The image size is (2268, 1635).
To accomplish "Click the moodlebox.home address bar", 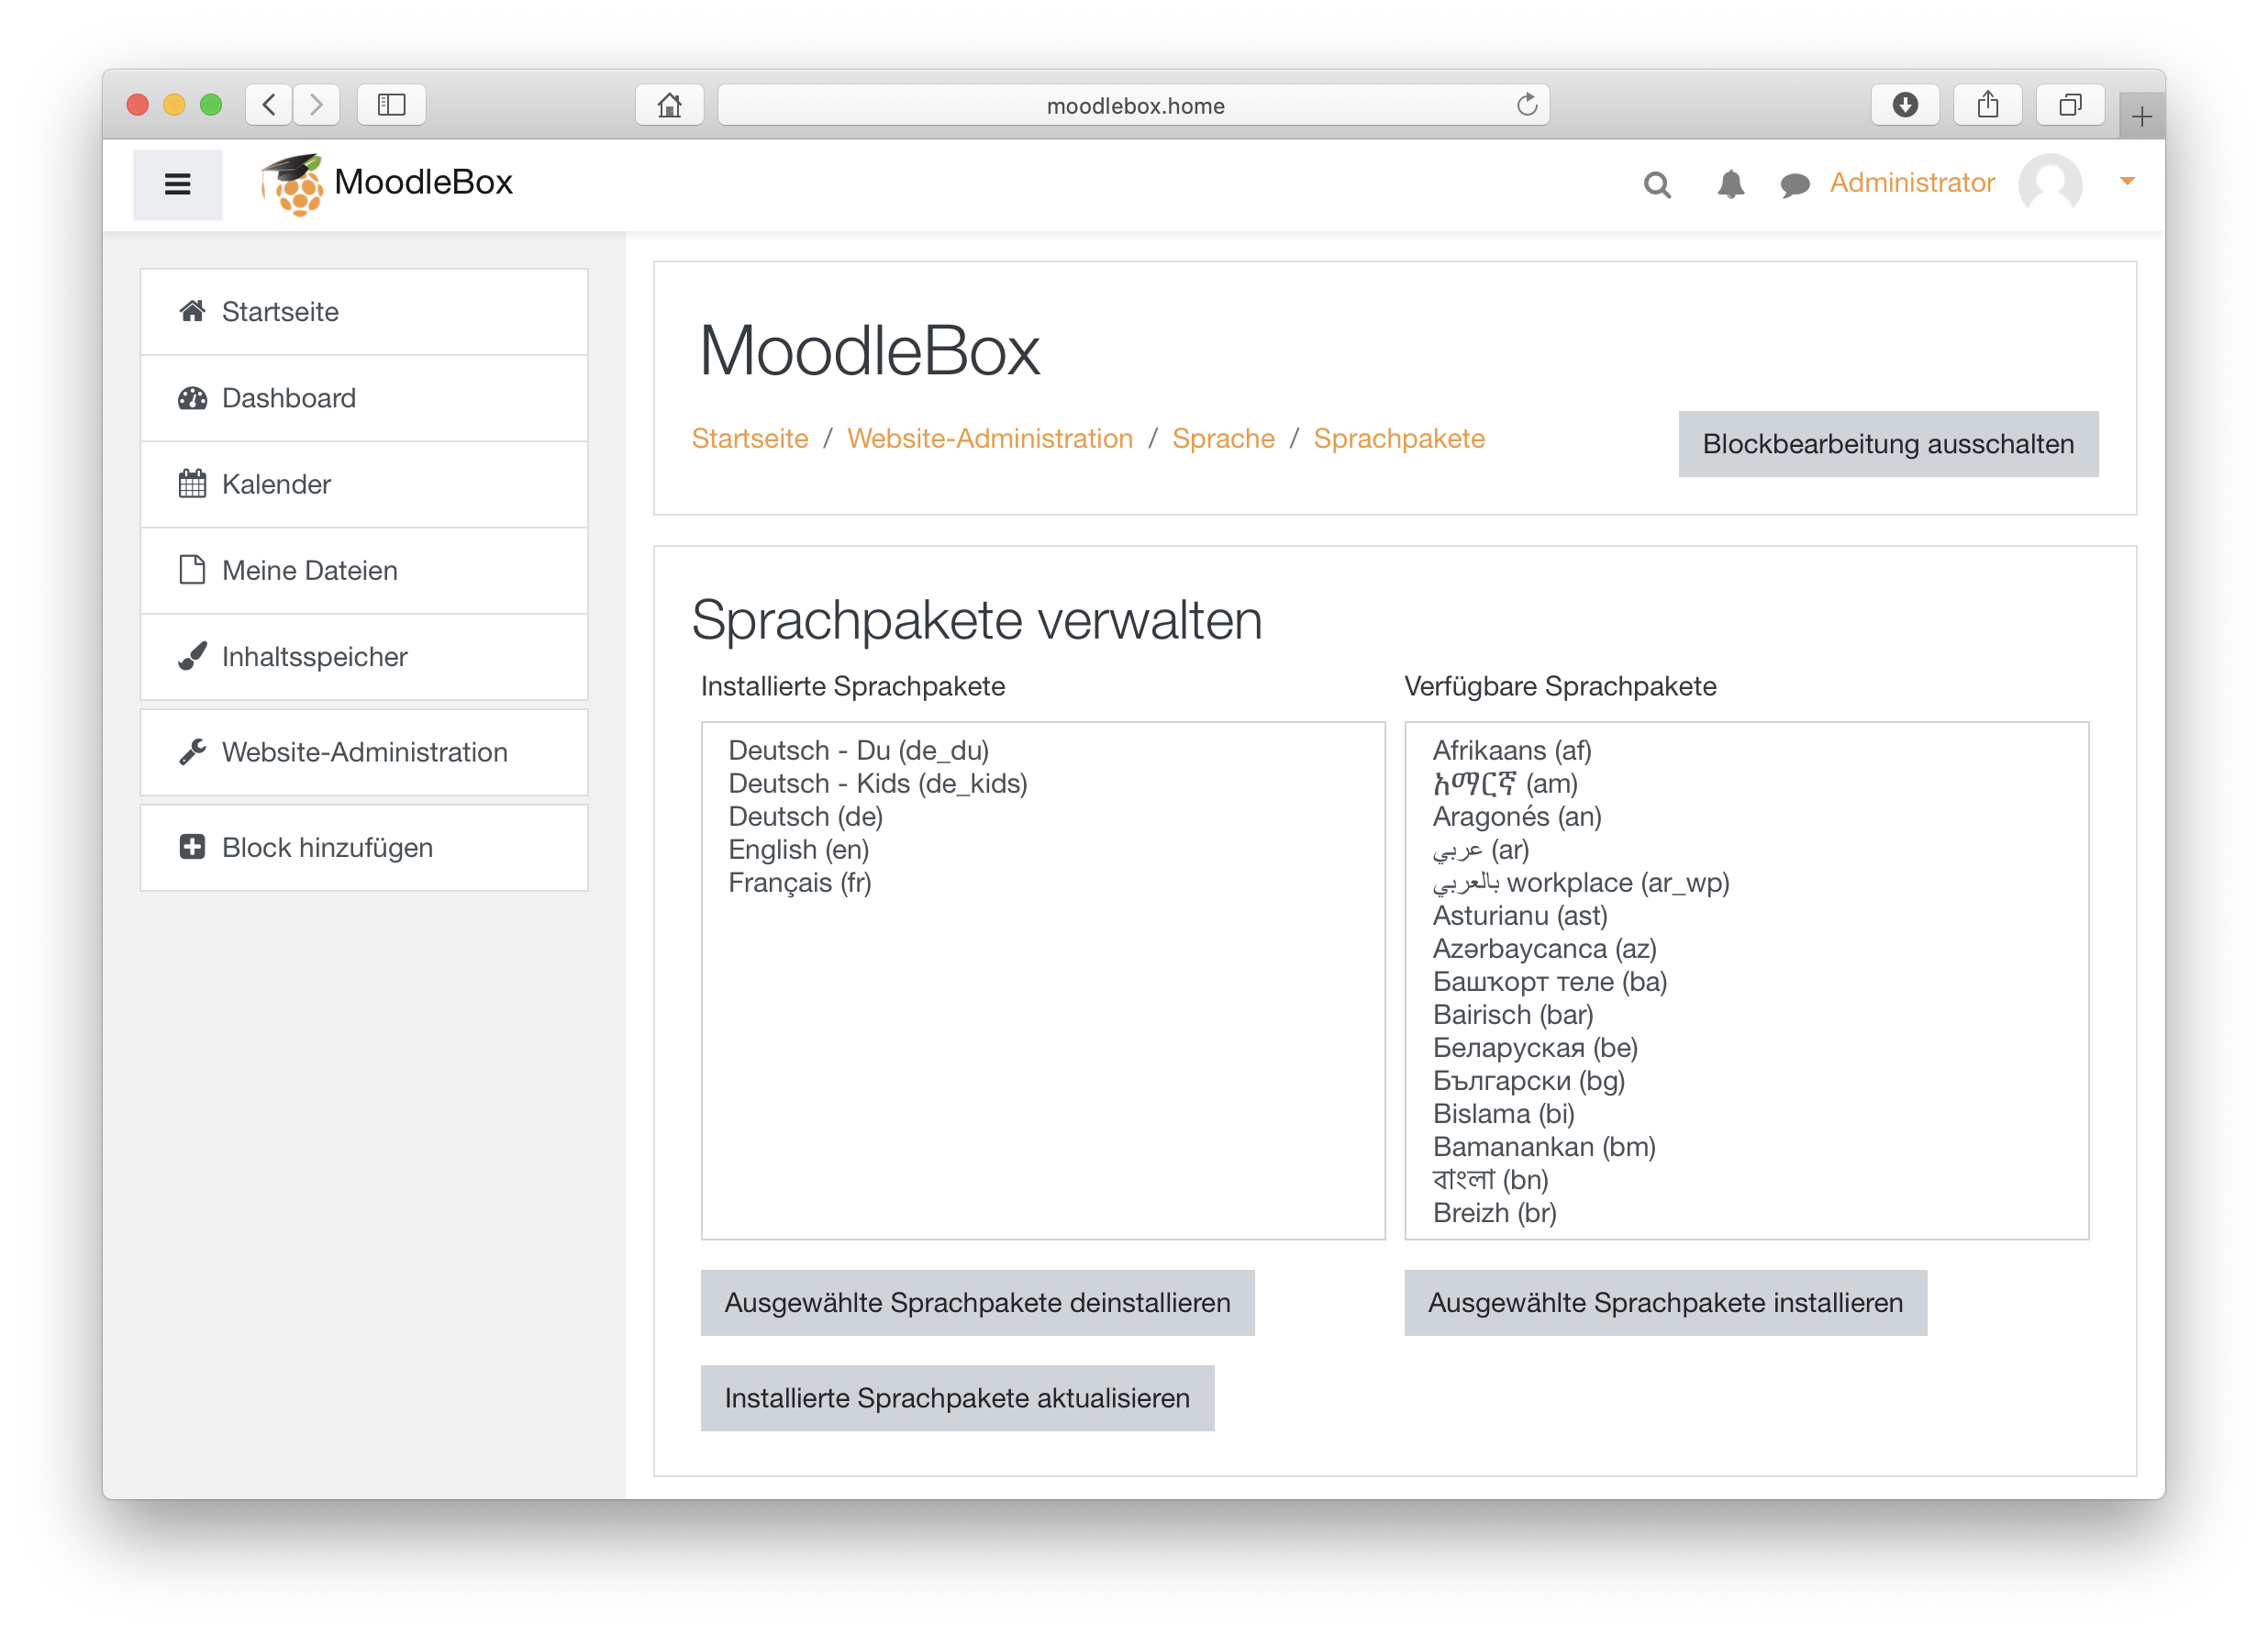I will pyautogui.click(x=1134, y=105).
